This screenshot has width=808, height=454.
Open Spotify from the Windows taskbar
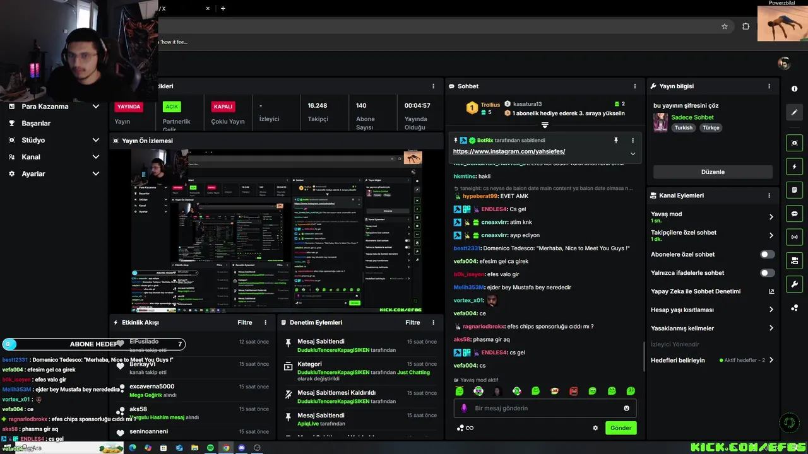[x=210, y=448]
